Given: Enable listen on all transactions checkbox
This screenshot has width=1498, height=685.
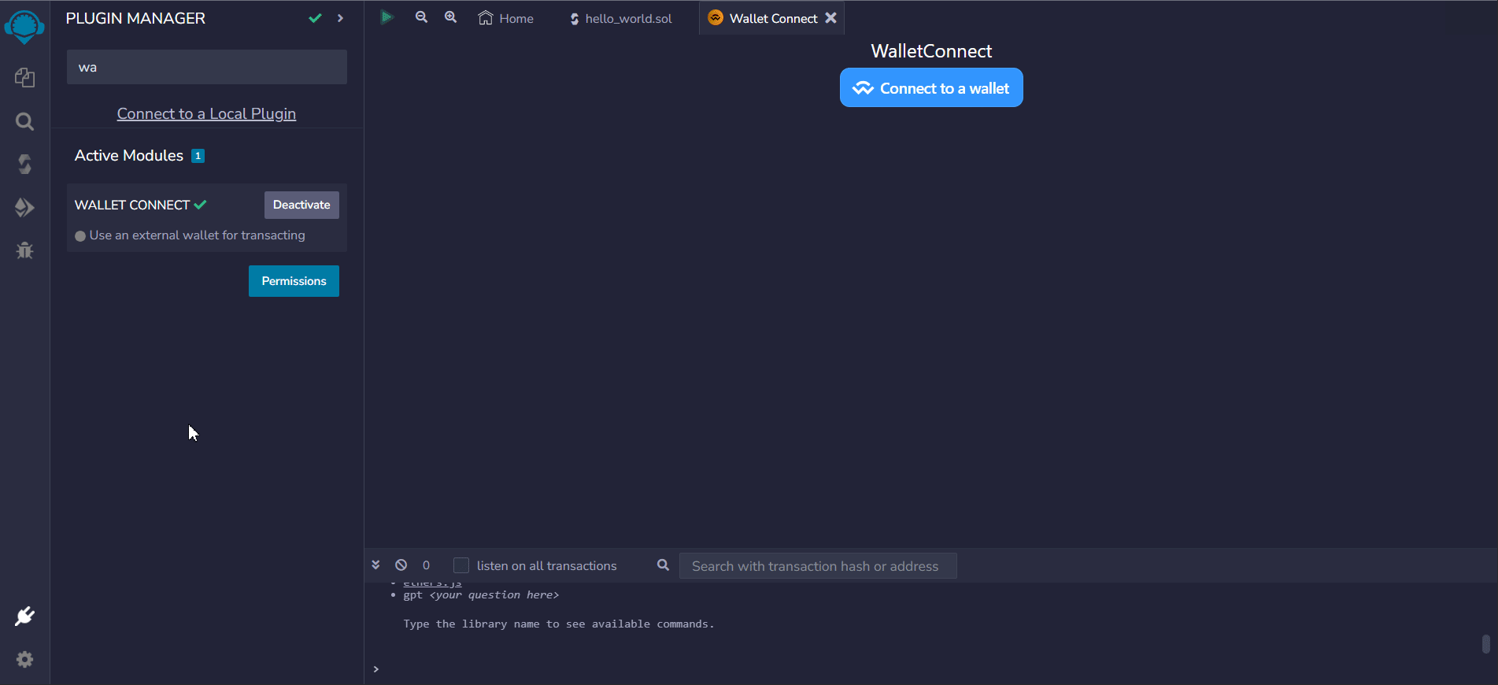Looking at the screenshot, I should point(461,565).
